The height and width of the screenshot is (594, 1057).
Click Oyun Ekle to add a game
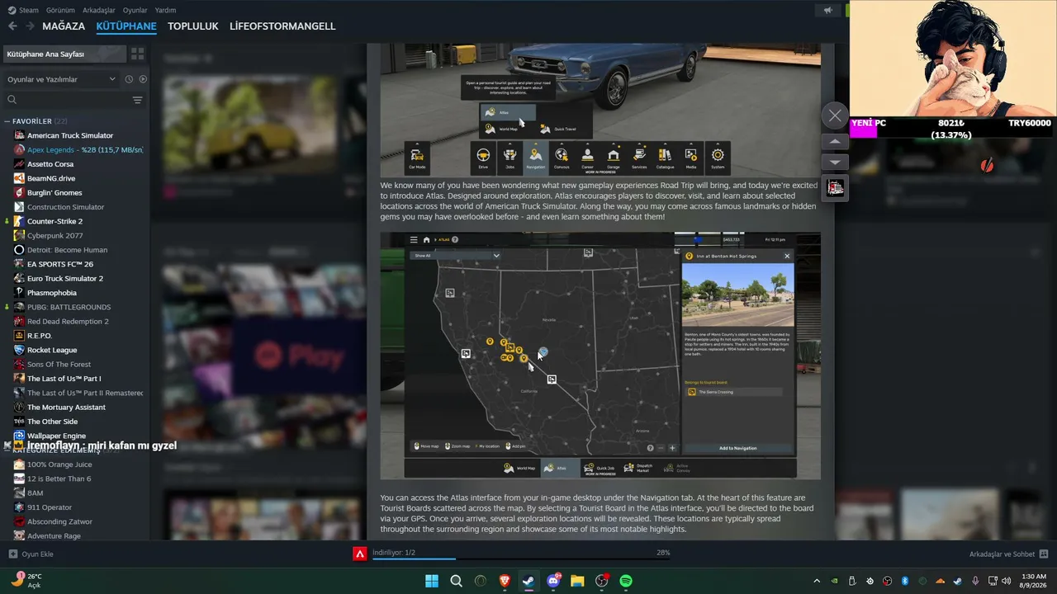31,554
